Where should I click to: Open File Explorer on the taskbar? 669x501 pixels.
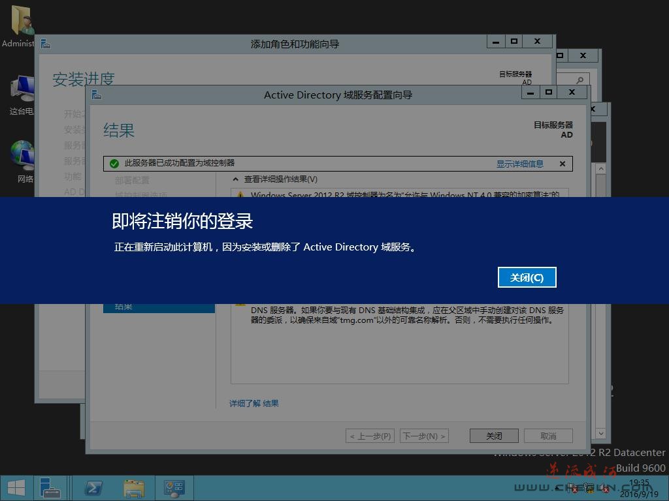(x=133, y=488)
